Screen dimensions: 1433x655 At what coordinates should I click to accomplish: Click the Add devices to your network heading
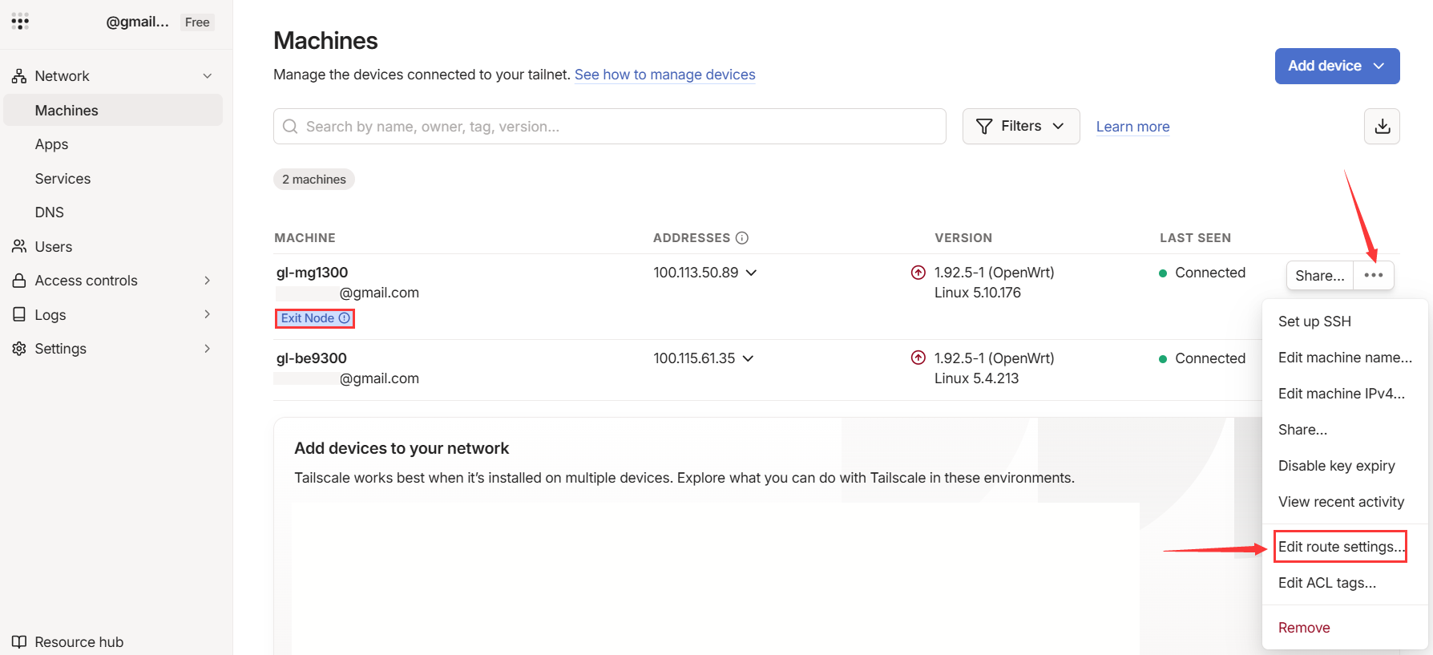click(x=402, y=448)
